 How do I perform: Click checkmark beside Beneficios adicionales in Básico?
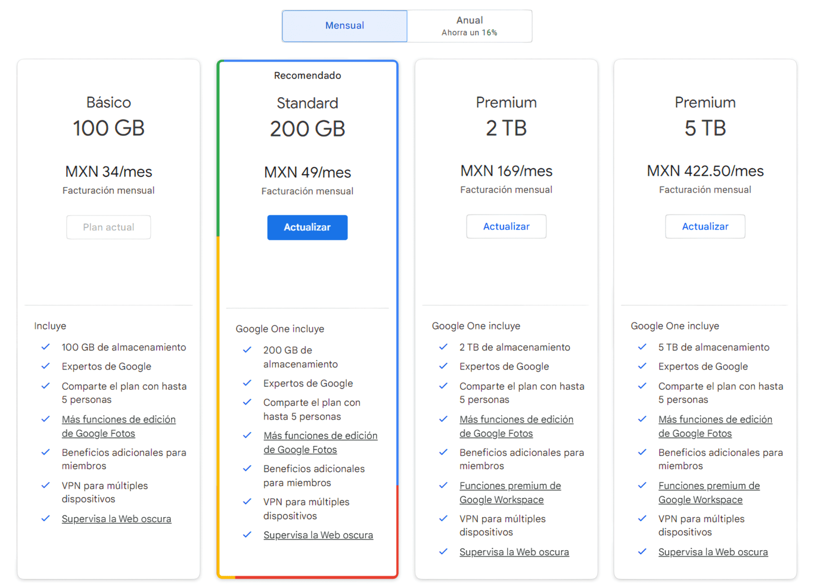45,452
